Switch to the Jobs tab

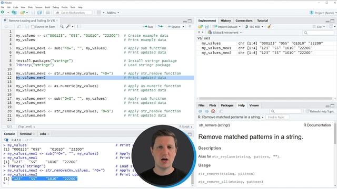coord(43,134)
